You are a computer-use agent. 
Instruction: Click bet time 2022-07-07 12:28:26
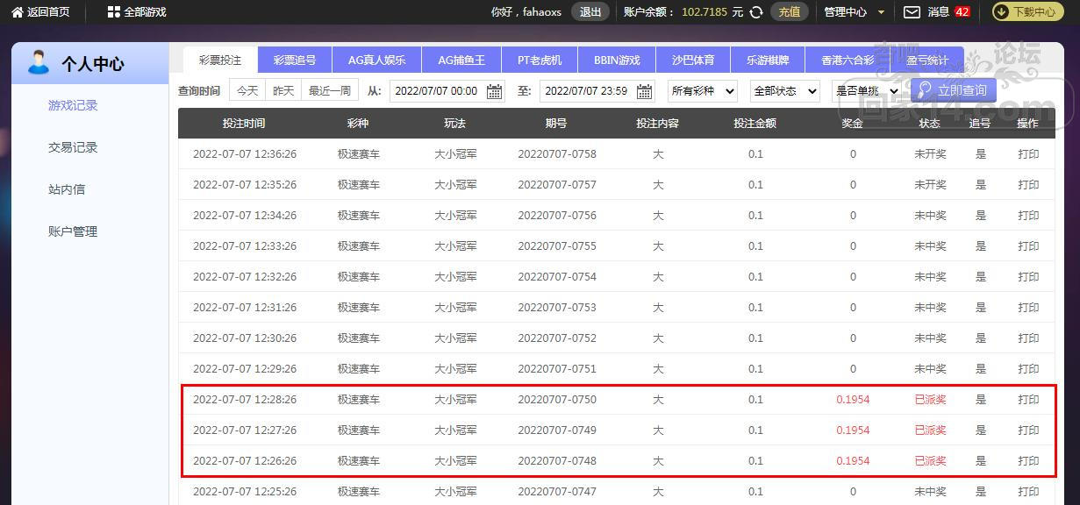tap(245, 400)
